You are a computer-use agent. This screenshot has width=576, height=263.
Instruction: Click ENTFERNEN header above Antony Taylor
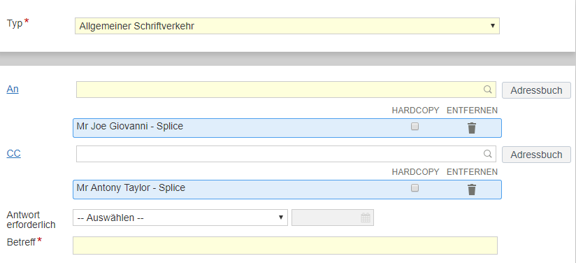(x=472, y=172)
